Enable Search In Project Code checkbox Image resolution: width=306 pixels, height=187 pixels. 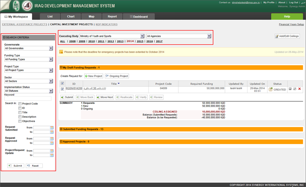pos(20,104)
